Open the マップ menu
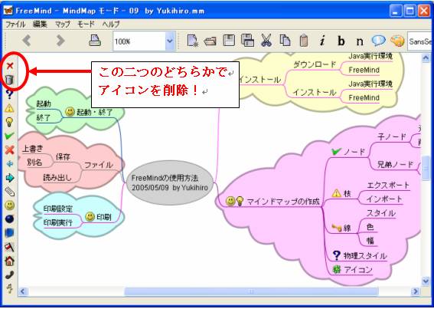The height and width of the screenshot is (309, 434). tap(63, 25)
